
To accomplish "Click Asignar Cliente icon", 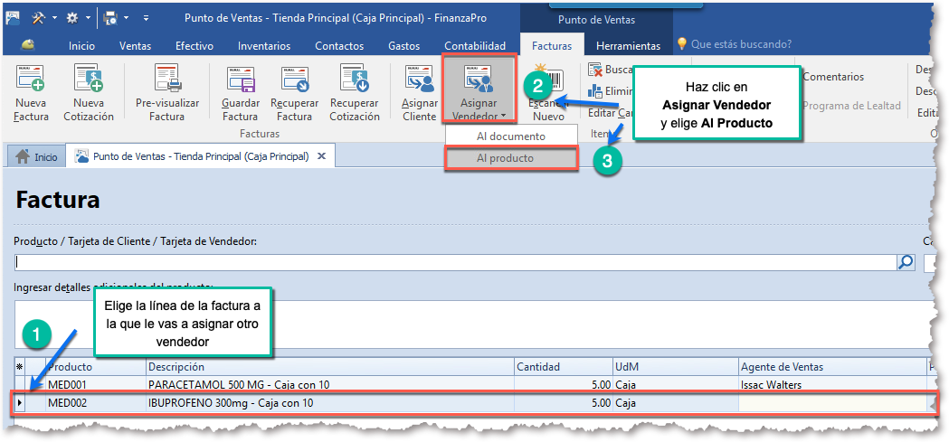I will (420, 80).
